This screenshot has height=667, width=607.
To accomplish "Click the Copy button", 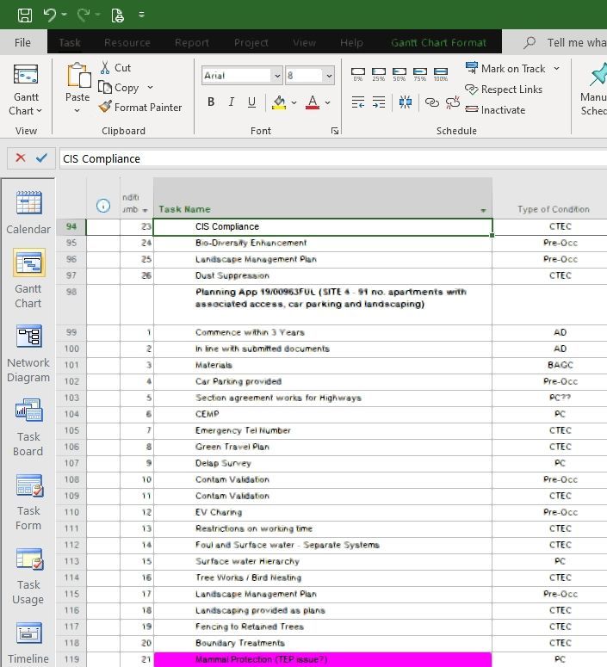I will pos(119,88).
